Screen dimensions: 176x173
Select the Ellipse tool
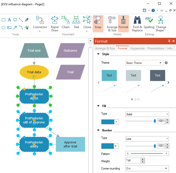[x=4, y=28]
